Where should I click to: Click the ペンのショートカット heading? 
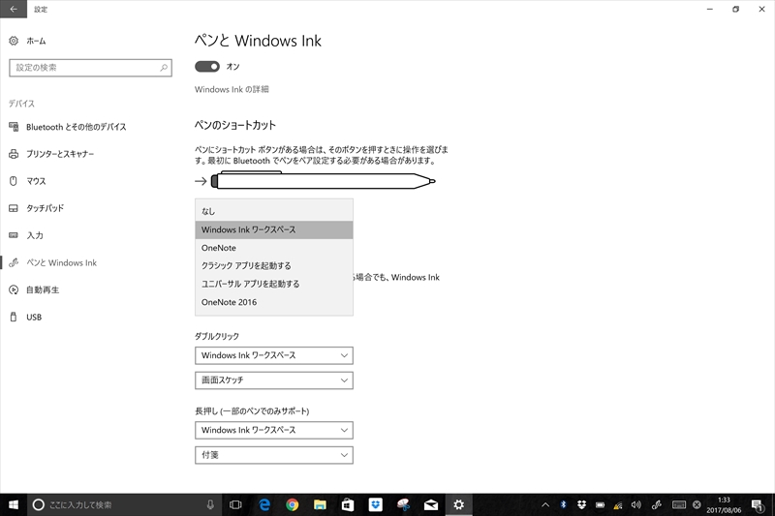(235, 125)
